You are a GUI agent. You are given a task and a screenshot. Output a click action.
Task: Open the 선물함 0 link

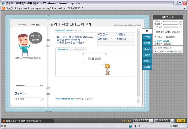[158, 44]
